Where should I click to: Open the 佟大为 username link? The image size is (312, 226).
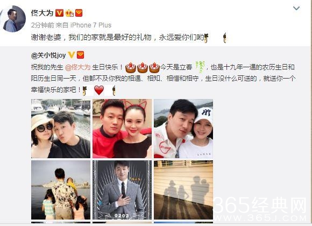pyautogui.click(x=42, y=13)
